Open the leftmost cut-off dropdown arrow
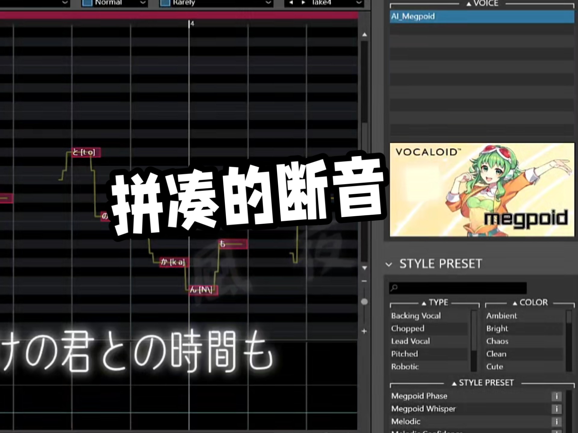578x433 pixels. [65, 3]
